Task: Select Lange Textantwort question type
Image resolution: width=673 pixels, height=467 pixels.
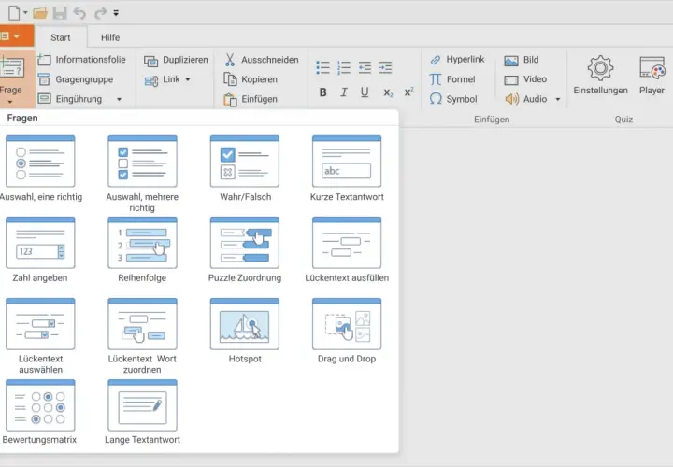Action: [142, 412]
